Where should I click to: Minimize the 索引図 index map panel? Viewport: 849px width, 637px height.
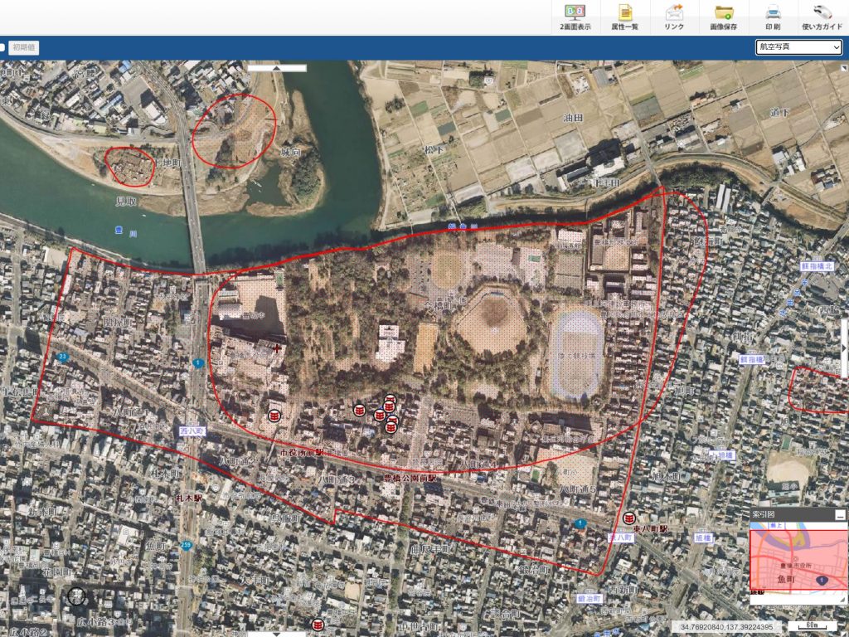(840, 514)
